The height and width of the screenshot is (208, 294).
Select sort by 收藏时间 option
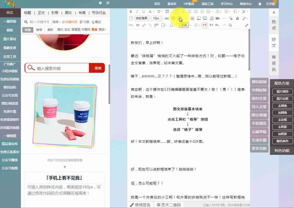pyautogui.click(x=69, y=22)
